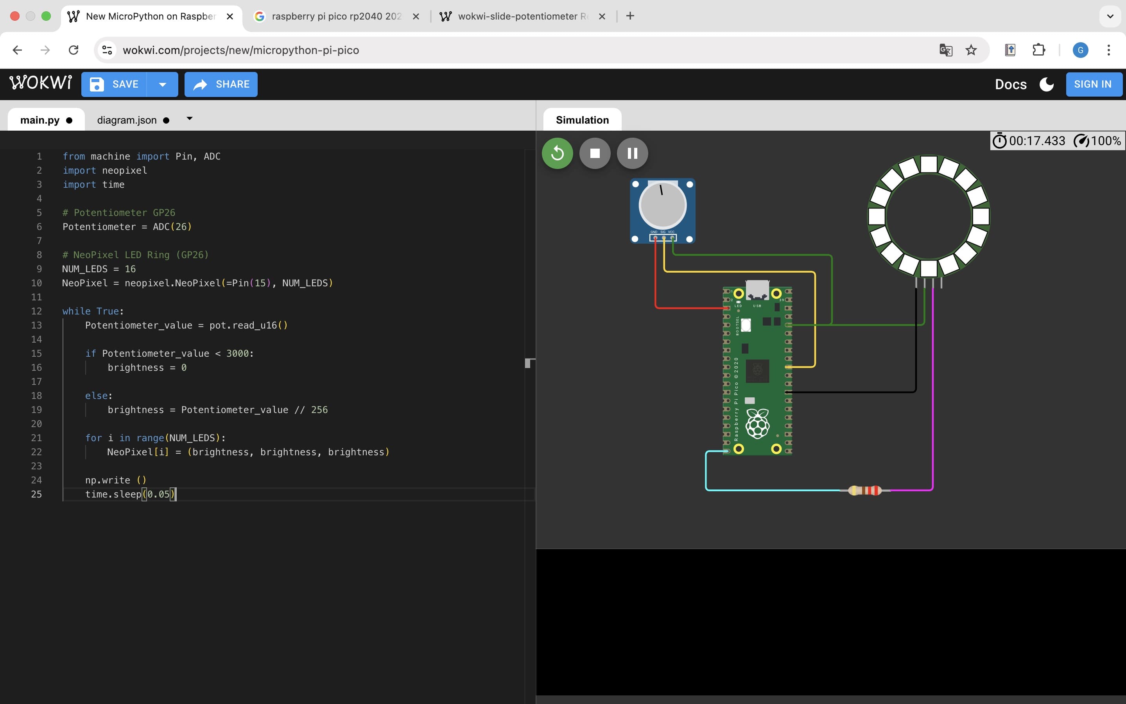The width and height of the screenshot is (1126, 704).
Task: Click the SHARE button
Action: (x=221, y=84)
